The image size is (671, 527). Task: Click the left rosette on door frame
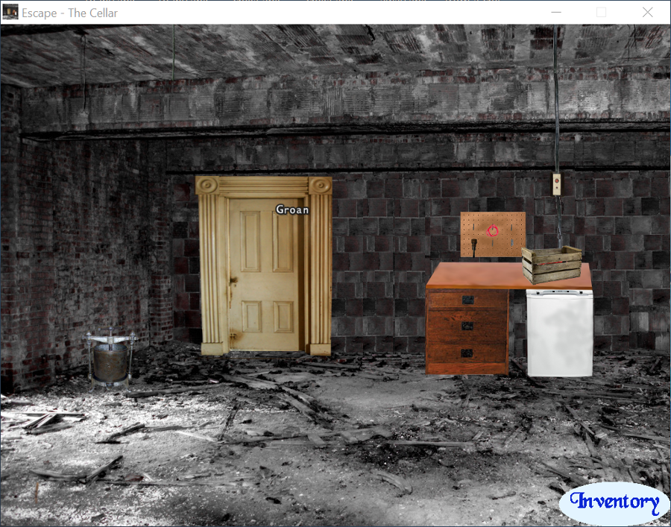pos(209,186)
